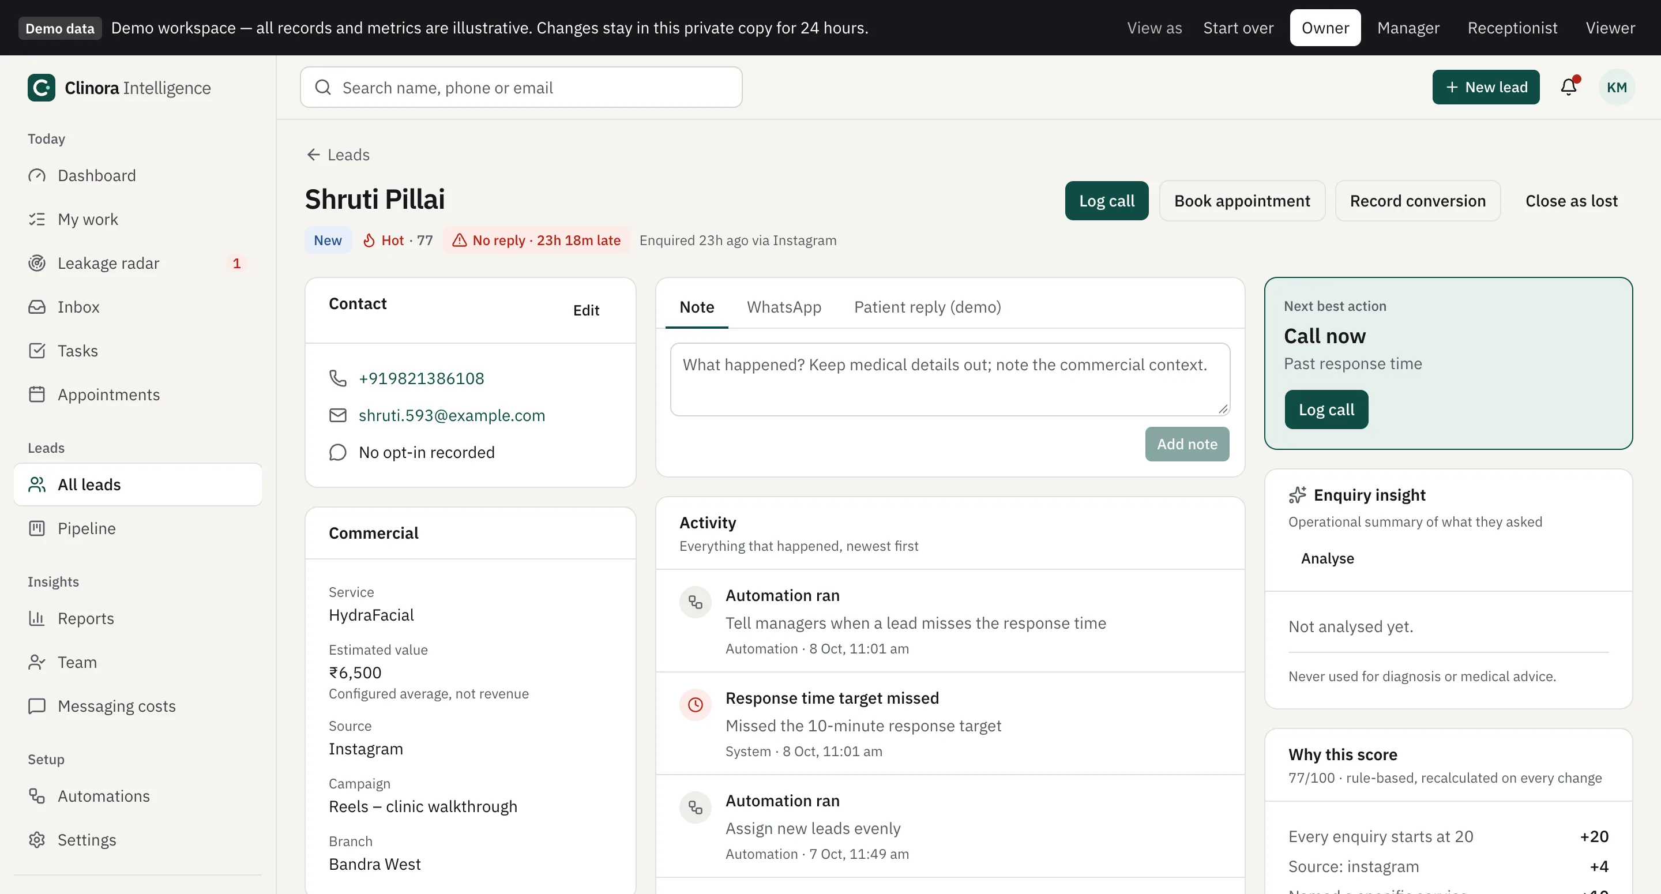Open the Inbox page
1661x894 pixels.
tap(137, 307)
